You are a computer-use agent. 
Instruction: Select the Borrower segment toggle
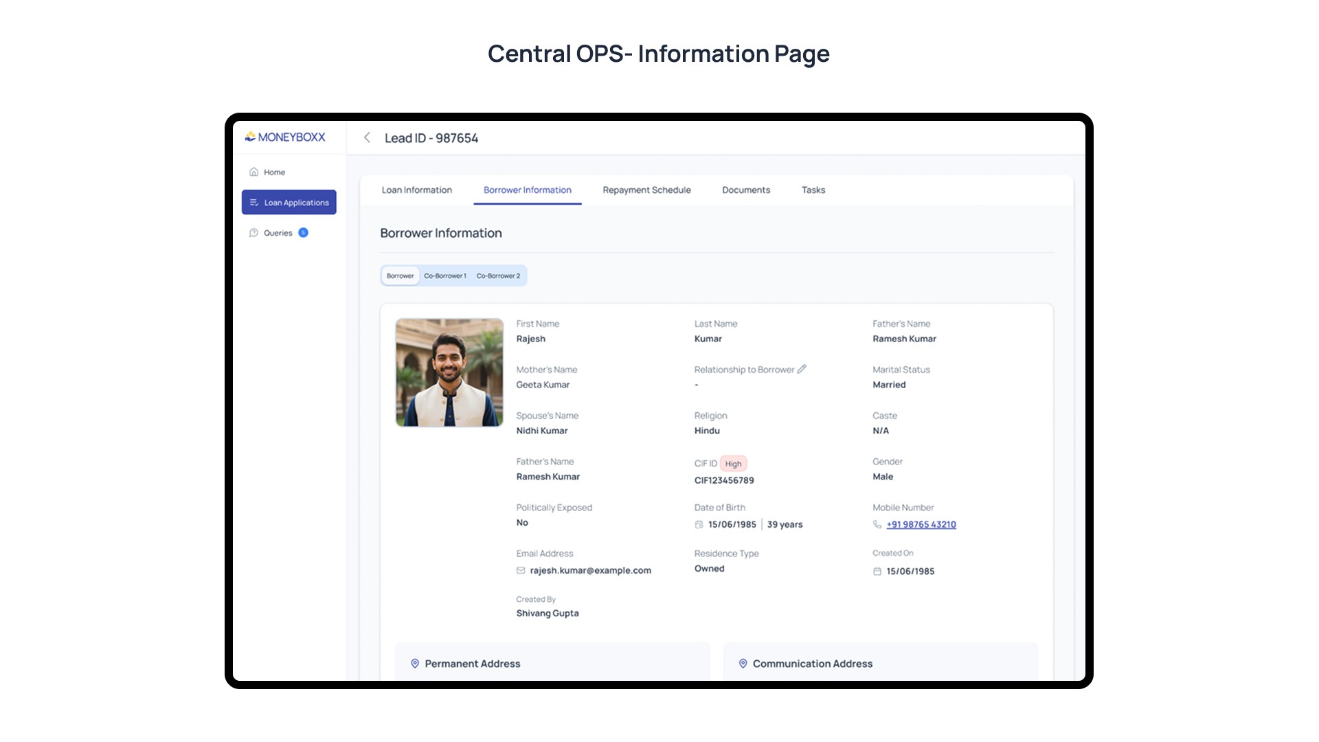pos(400,276)
